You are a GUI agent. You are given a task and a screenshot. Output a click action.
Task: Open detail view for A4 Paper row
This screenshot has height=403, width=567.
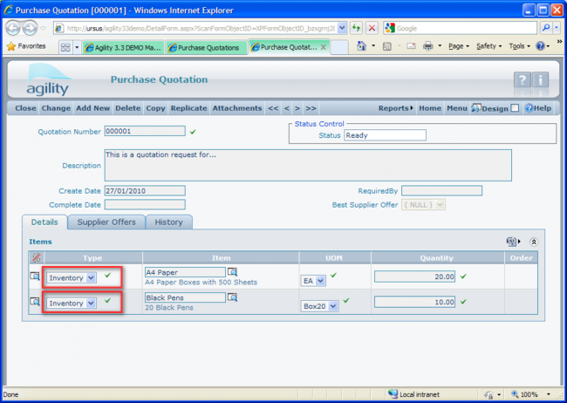point(36,277)
